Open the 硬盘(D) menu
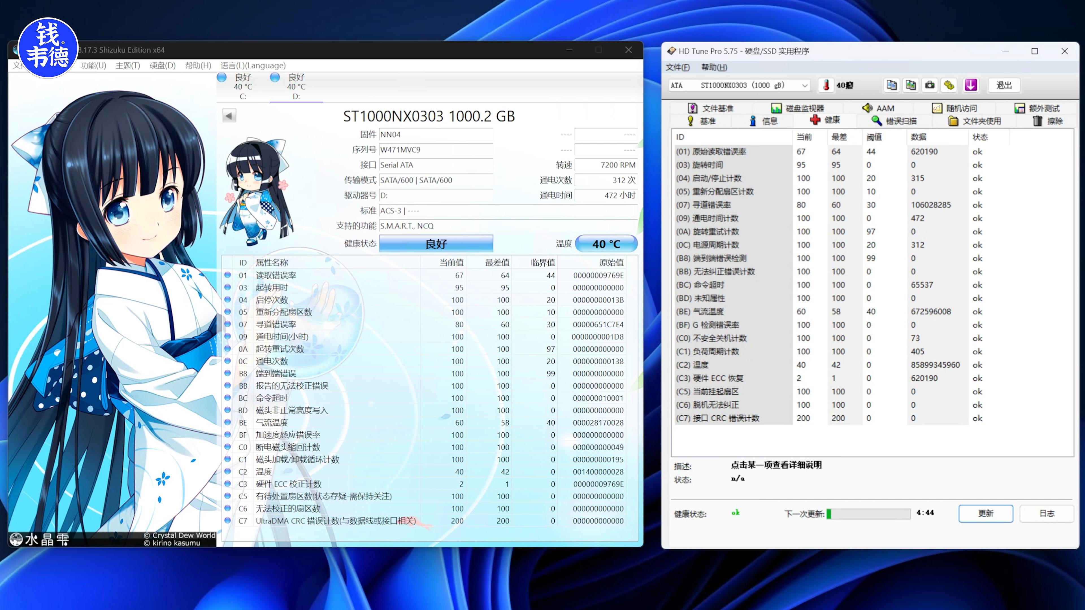Image resolution: width=1085 pixels, height=610 pixels. [x=162, y=65]
